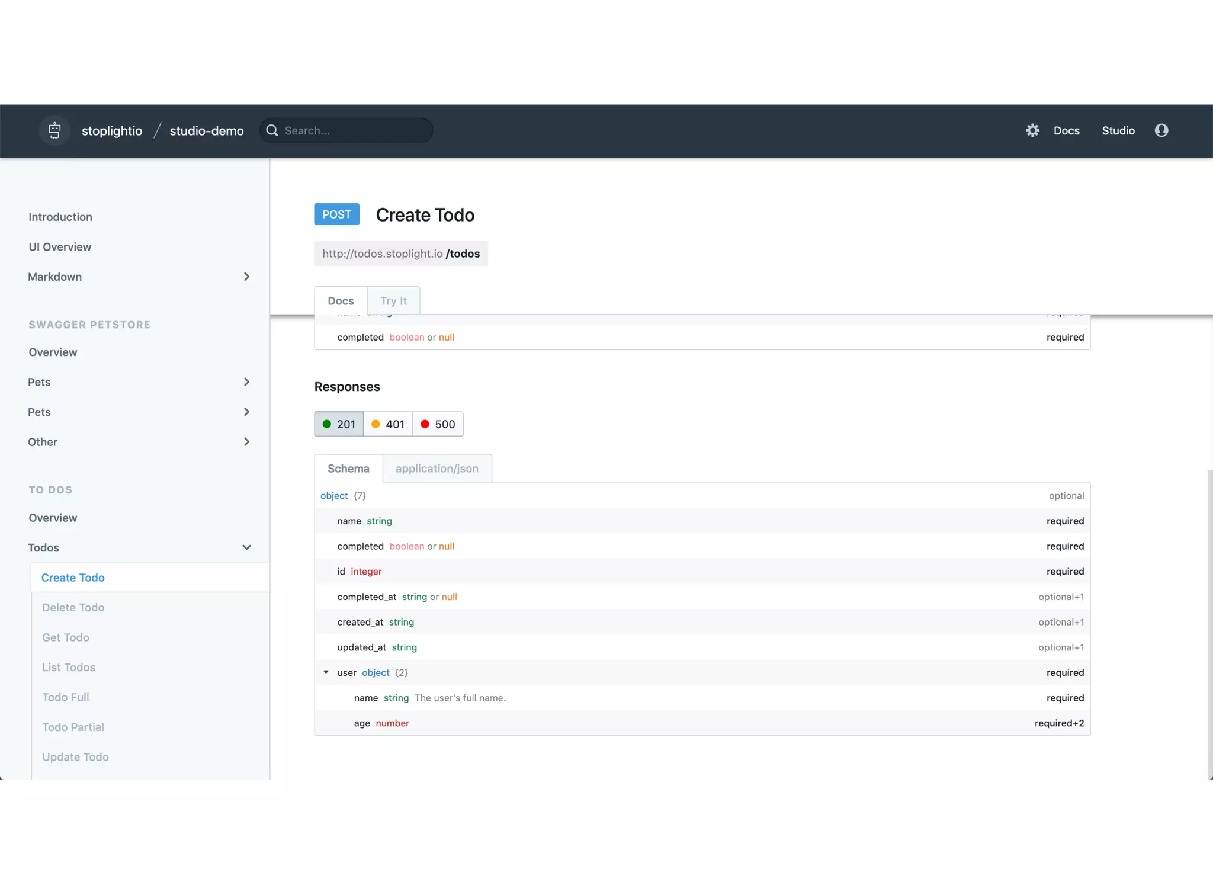Expand the Markdown sidebar section
Image resolution: width=1213 pixels, height=885 pixels.
coord(246,277)
